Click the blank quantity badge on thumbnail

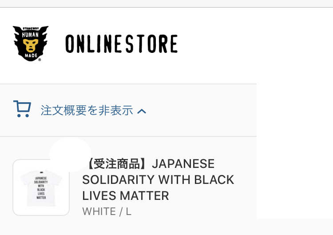pos(70,154)
